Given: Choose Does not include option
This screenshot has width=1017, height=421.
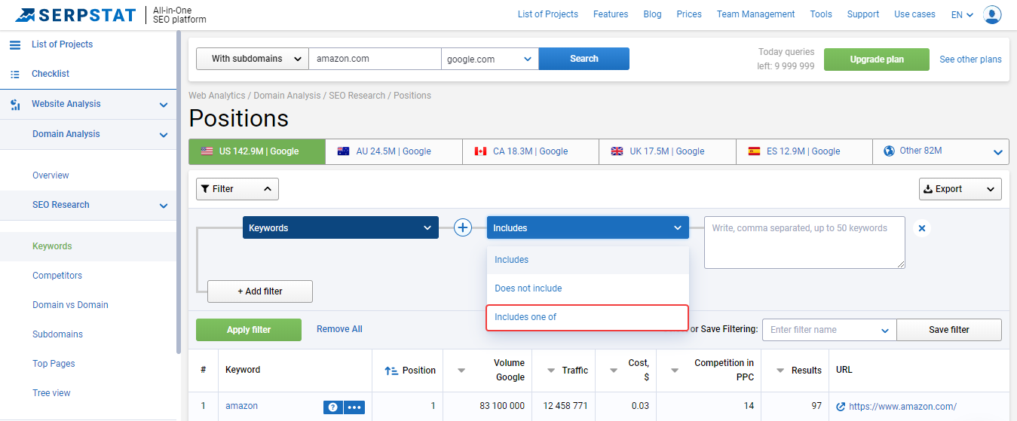Looking at the screenshot, I should tap(588, 288).
